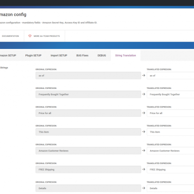The image size is (194, 194).
Task: Edit translated 'Frequently Bought Together' field
Action: coord(171,94)
